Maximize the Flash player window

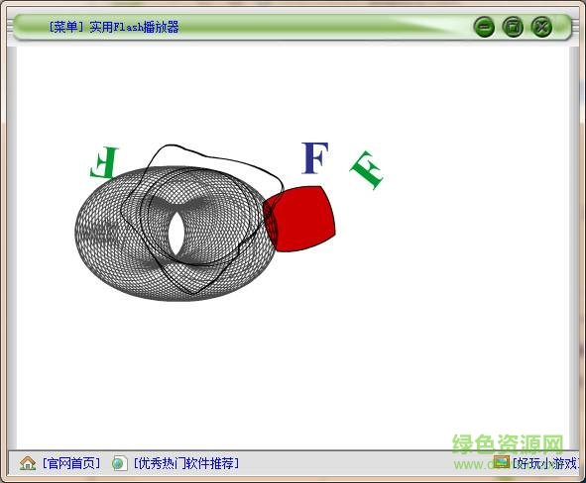513,27
